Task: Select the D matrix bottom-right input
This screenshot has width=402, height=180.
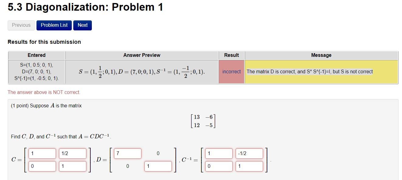Action: (x=158, y=166)
